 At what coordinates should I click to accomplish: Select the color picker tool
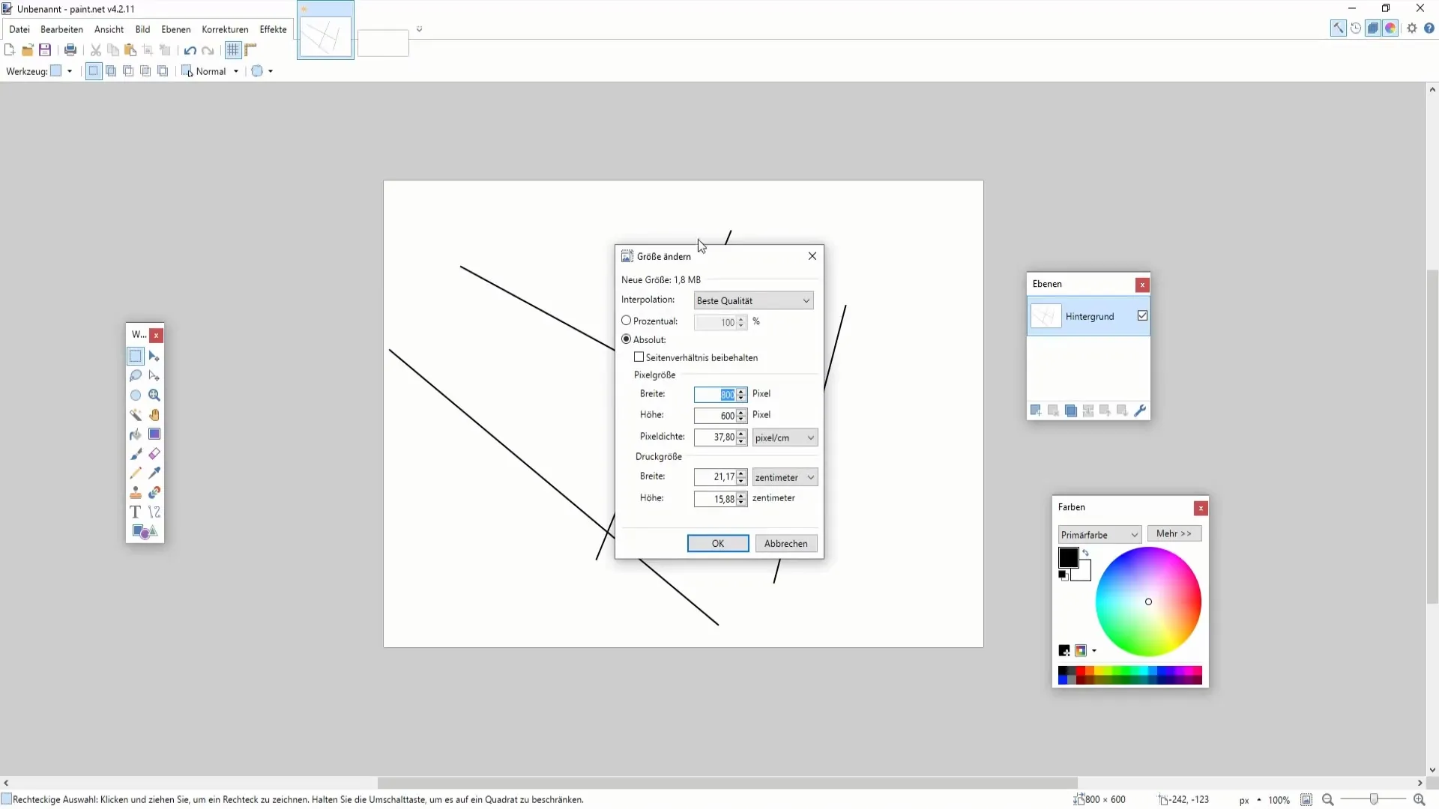click(154, 473)
